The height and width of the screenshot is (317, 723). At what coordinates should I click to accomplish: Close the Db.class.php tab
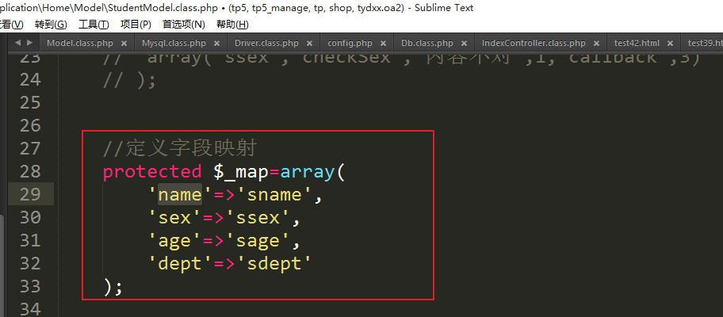[464, 44]
